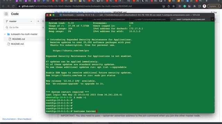Reload the GitHub page

13,6
